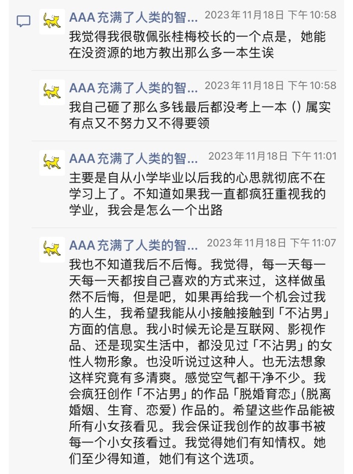Click the comment bubble icon at top left
This screenshot has height=474, width=353.
[x=24, y=21]
